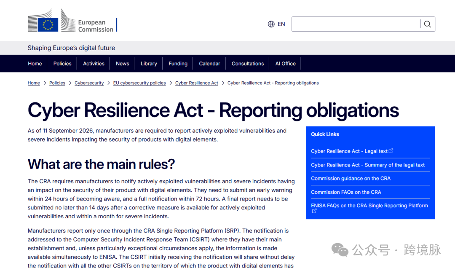Click the European Commission logo
455x268 pixels.
click(72, 20)
